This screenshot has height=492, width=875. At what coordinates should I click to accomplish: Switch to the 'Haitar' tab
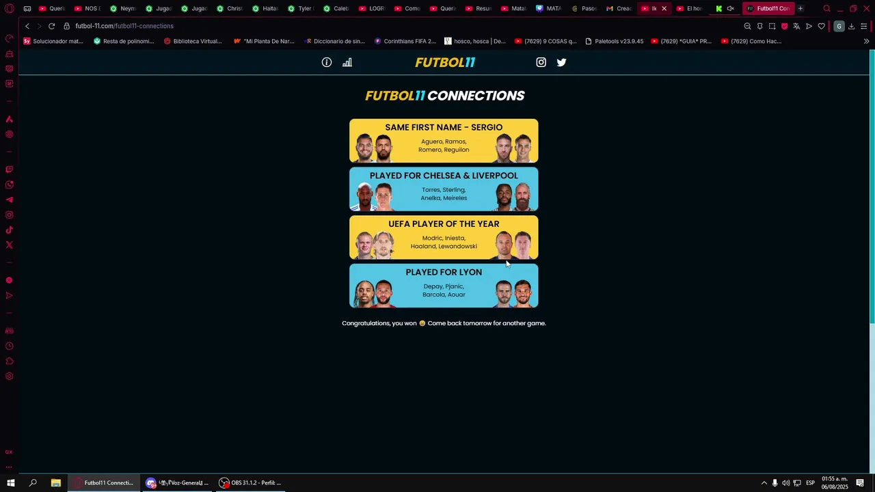(265, 9)
